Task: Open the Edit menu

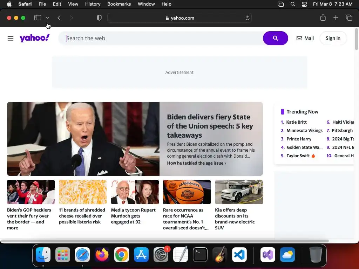Action: [x=57, y=4]
